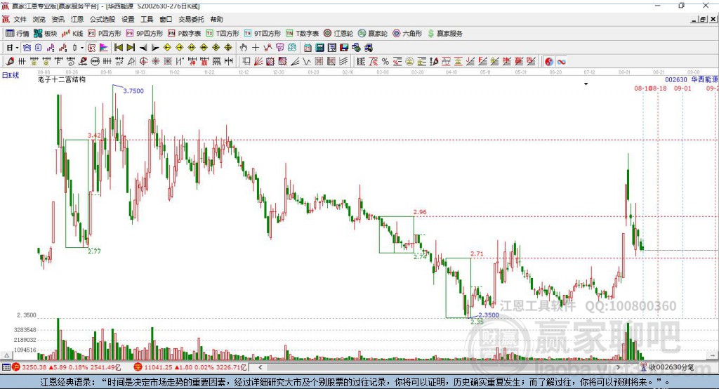Open the 六角形 tool

407,34
